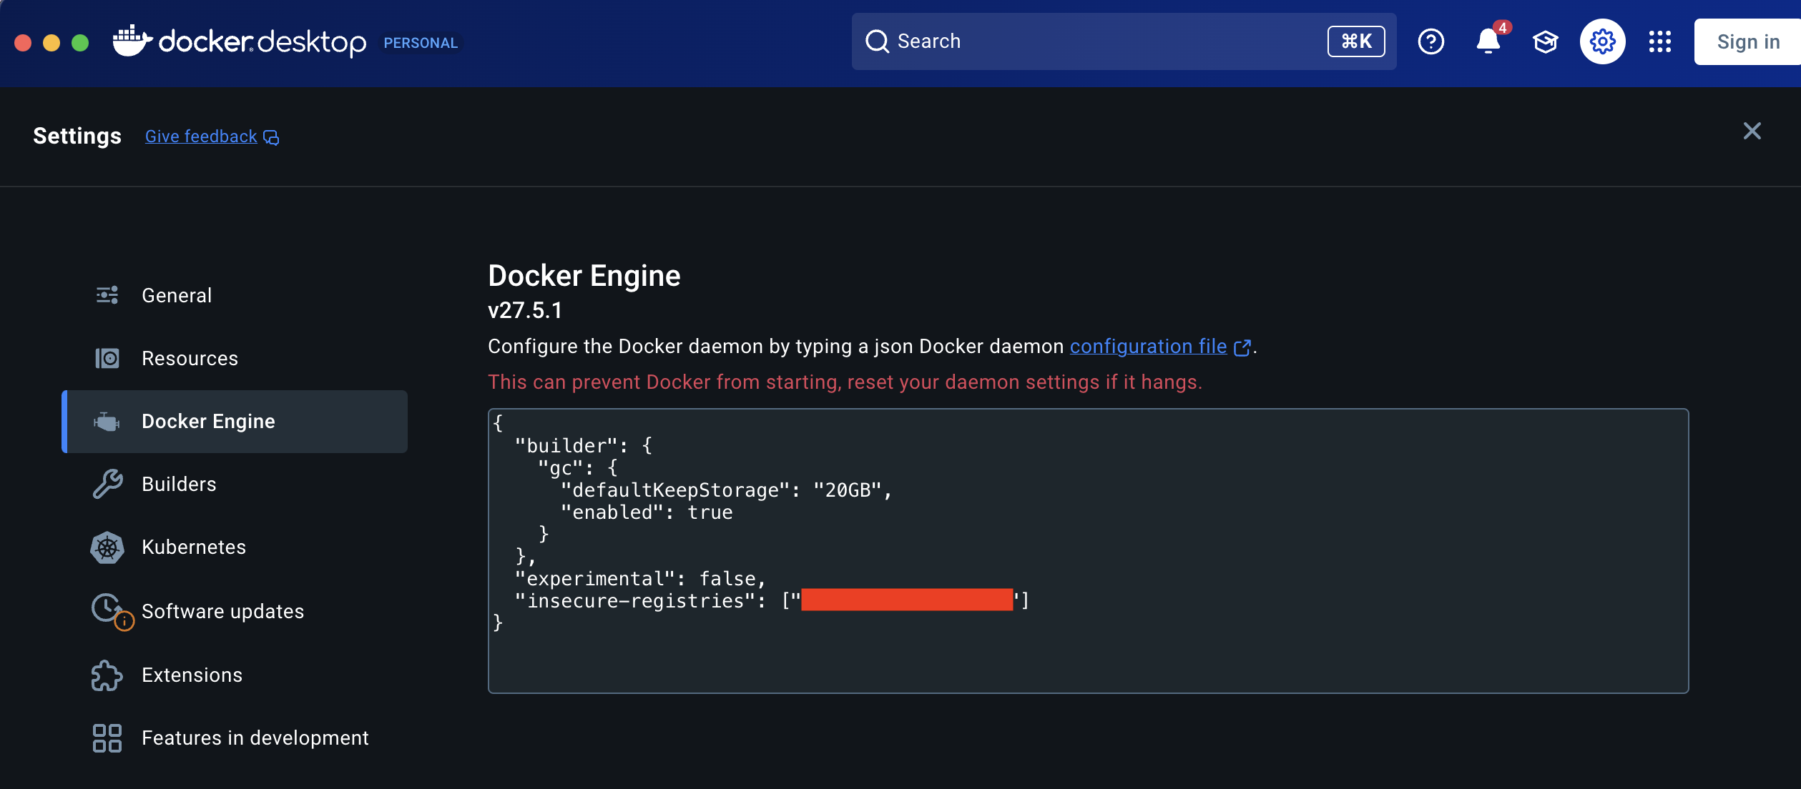Screen dimensions: 1801x789
Task: Open the configuration file link
Action: tap(1148, 346)
